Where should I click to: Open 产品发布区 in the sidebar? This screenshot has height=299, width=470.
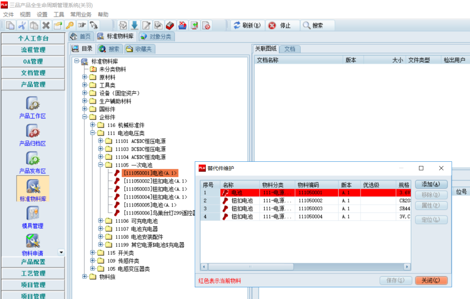33,162
